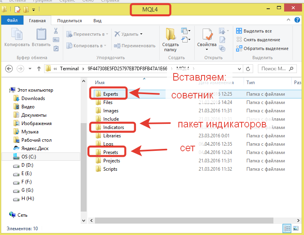Select the Files folder

108,102
